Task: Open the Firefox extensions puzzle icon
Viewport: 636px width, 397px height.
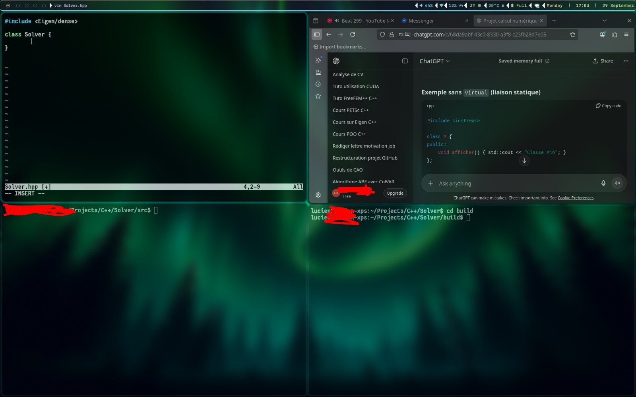Action: 615,35
